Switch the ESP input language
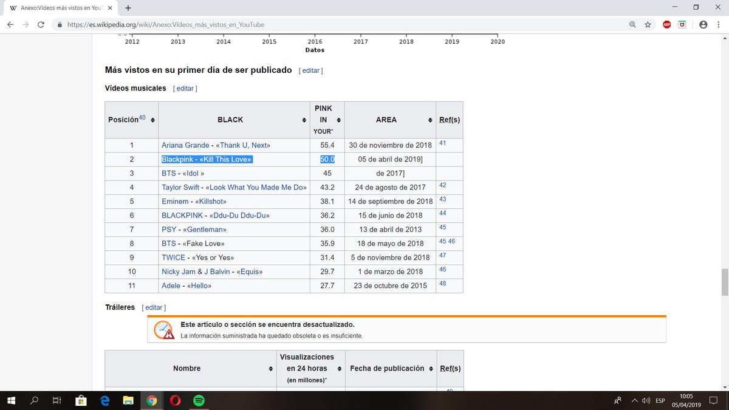 (x=661, y=400)
